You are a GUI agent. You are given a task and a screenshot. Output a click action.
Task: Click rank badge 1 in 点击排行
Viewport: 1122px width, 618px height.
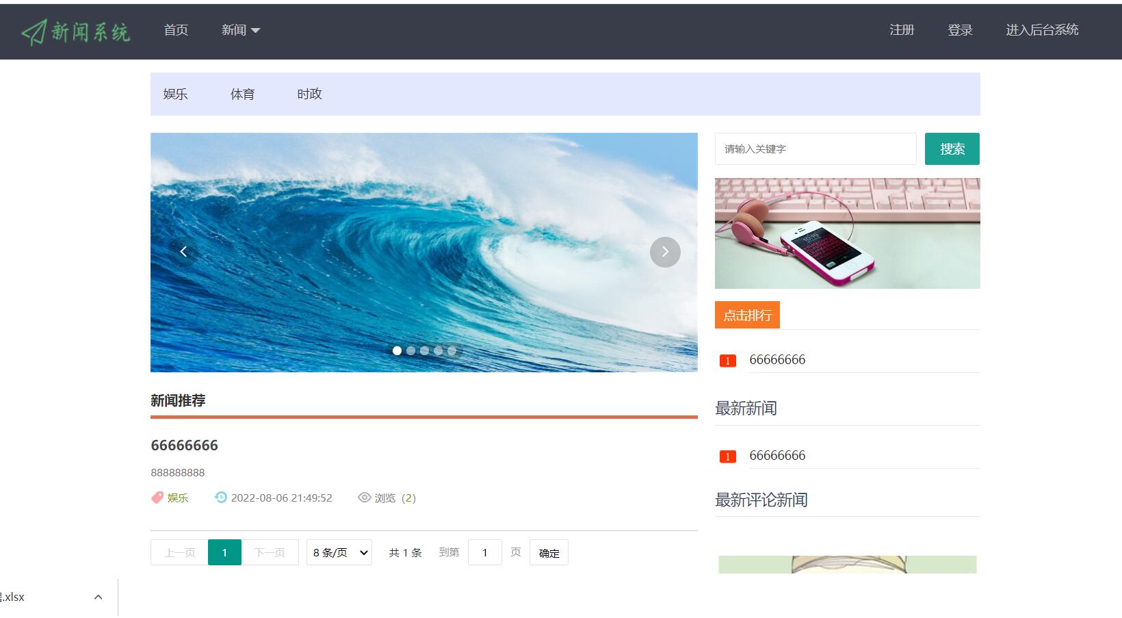click(x=728, y=361)
